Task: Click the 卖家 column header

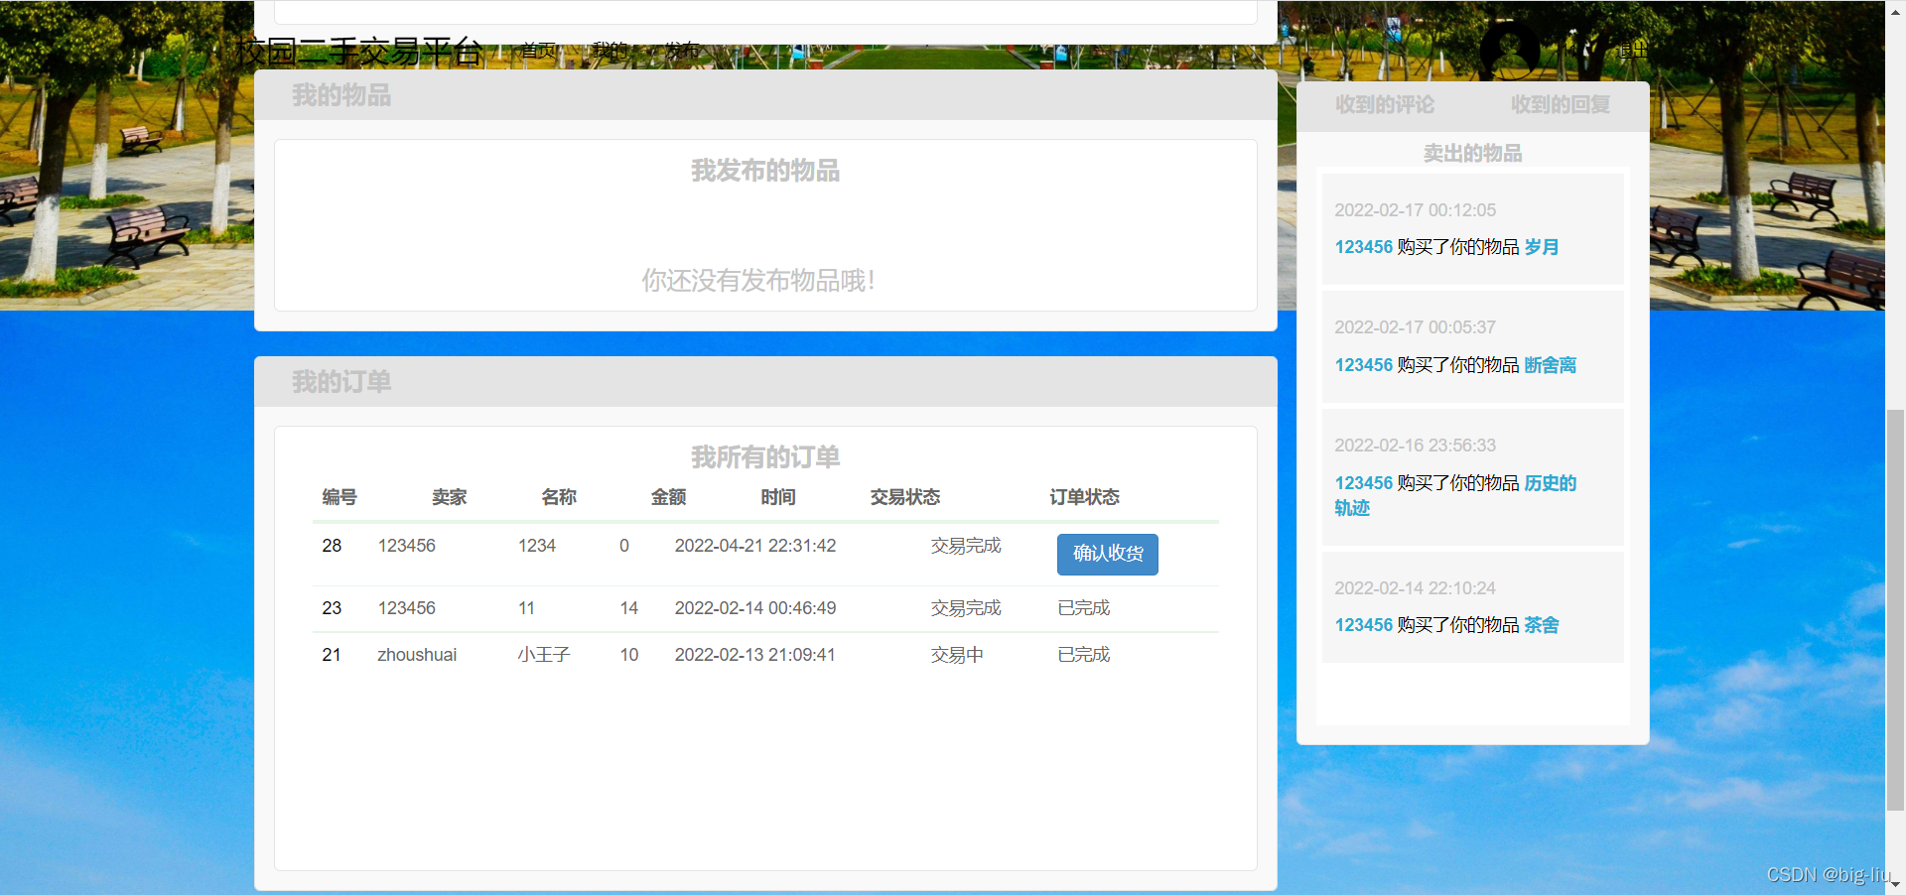Action: click(449, 497)
